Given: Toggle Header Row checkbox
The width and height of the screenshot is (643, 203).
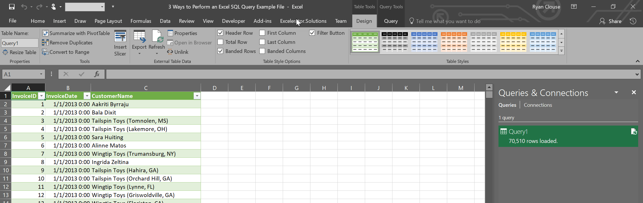Looking at the screenshot, I should pos(220,33).
